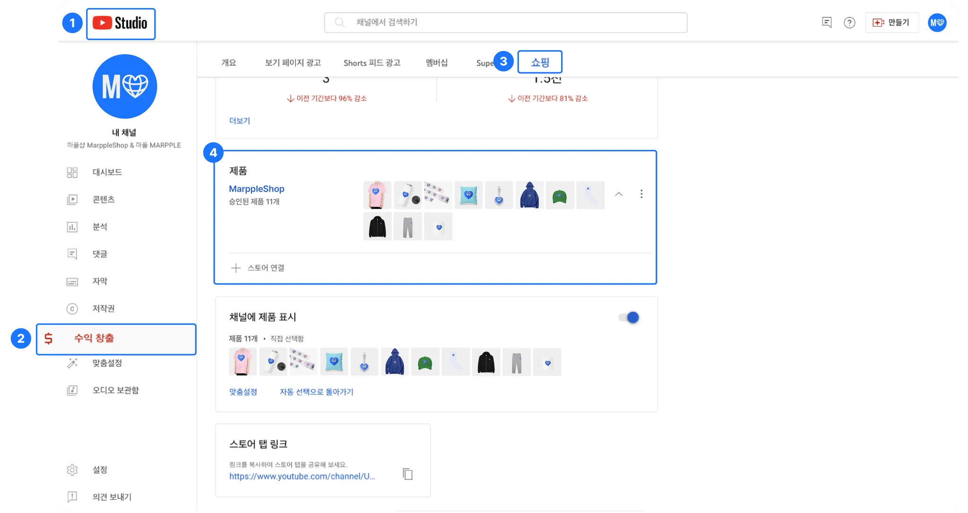Copy the store tab link using copy icon

(x=407, y=473)
